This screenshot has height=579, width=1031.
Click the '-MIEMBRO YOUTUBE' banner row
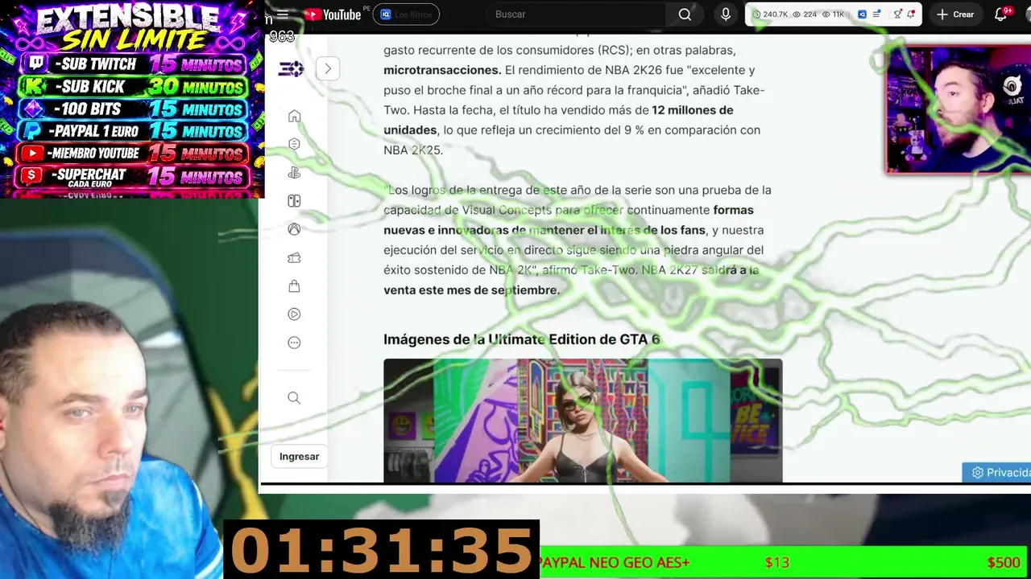pos(134,153)
